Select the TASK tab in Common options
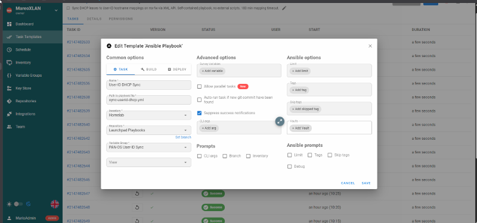 click(121, 69)
